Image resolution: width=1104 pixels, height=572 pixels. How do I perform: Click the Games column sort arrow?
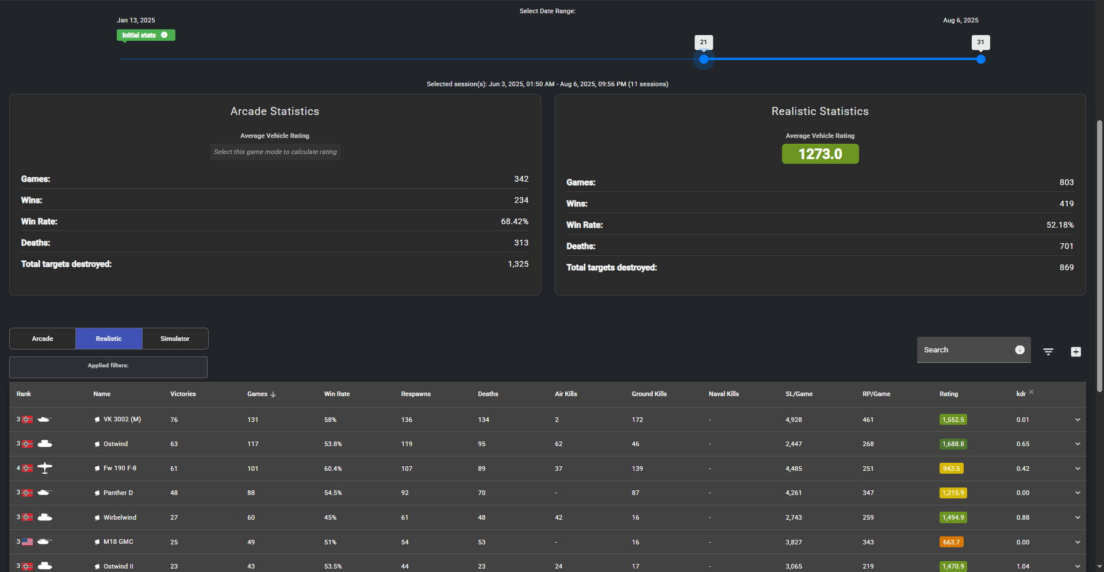[x=273, y=394]
